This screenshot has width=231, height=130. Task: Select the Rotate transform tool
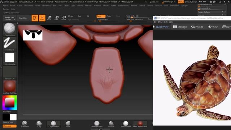64,18
